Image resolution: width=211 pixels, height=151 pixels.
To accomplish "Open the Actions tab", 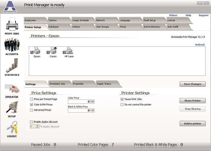I will click(83, 27).
